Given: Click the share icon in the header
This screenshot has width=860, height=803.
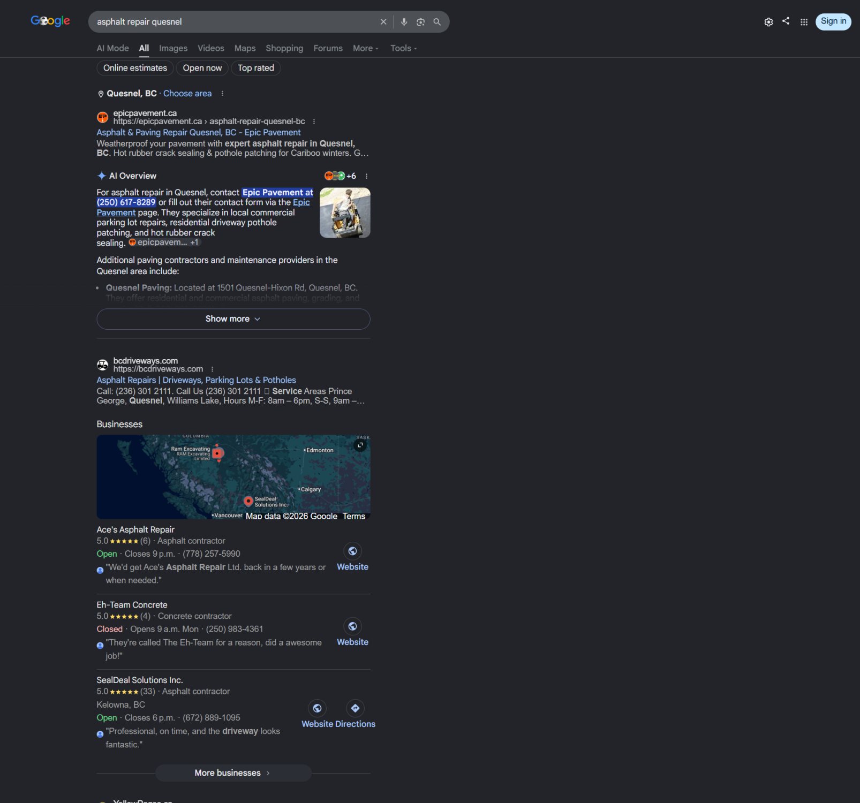Looking at the screenshot, I should coord(786,21).
